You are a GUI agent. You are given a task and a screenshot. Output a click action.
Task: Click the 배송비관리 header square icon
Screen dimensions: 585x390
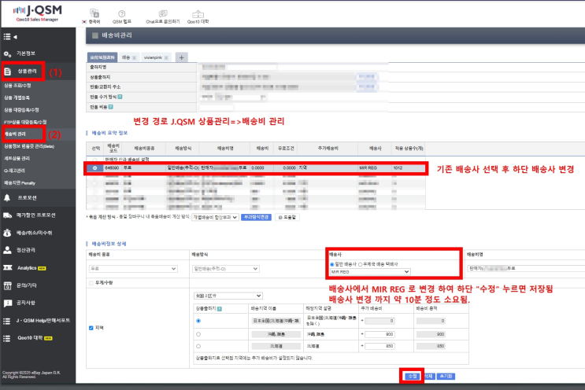tap(95, 35)
